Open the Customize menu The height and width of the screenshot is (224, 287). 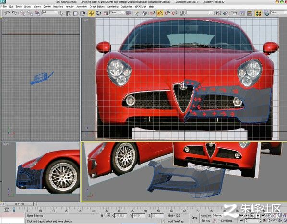pos(127,7)
